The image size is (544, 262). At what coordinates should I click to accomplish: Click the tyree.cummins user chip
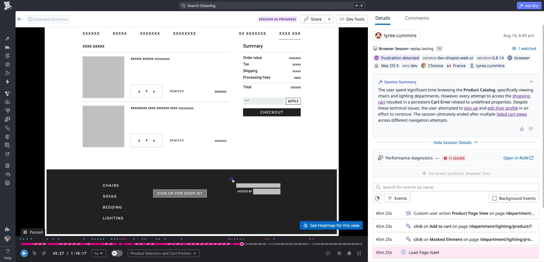[x=396, y=35]
